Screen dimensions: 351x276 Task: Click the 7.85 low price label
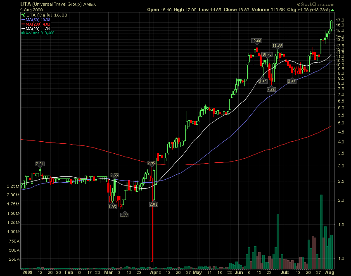(271, 89)
